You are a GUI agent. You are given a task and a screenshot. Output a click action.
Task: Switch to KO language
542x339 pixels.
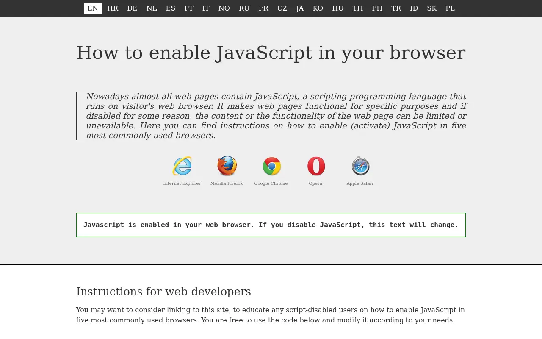pos(318,8)
